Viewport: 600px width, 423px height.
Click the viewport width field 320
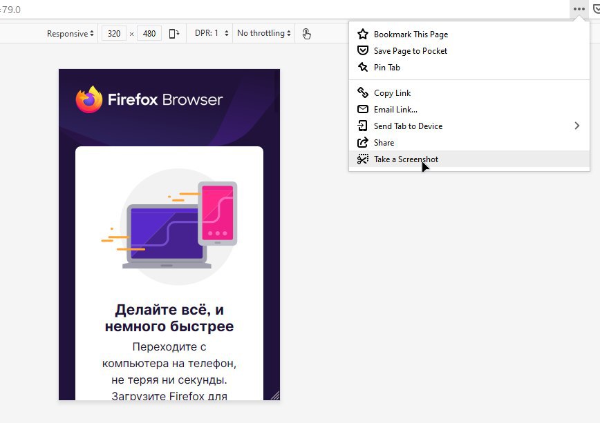pos(114,34)
